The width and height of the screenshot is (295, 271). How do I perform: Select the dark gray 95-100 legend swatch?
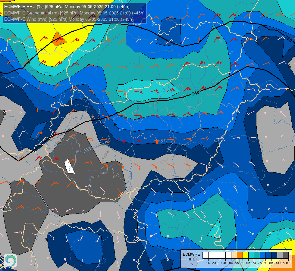[286, 255]
